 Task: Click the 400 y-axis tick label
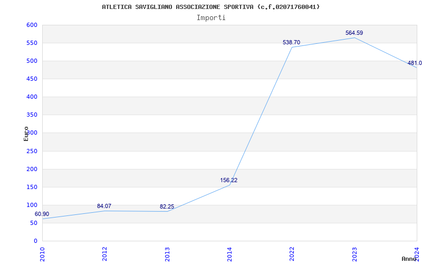32,97
